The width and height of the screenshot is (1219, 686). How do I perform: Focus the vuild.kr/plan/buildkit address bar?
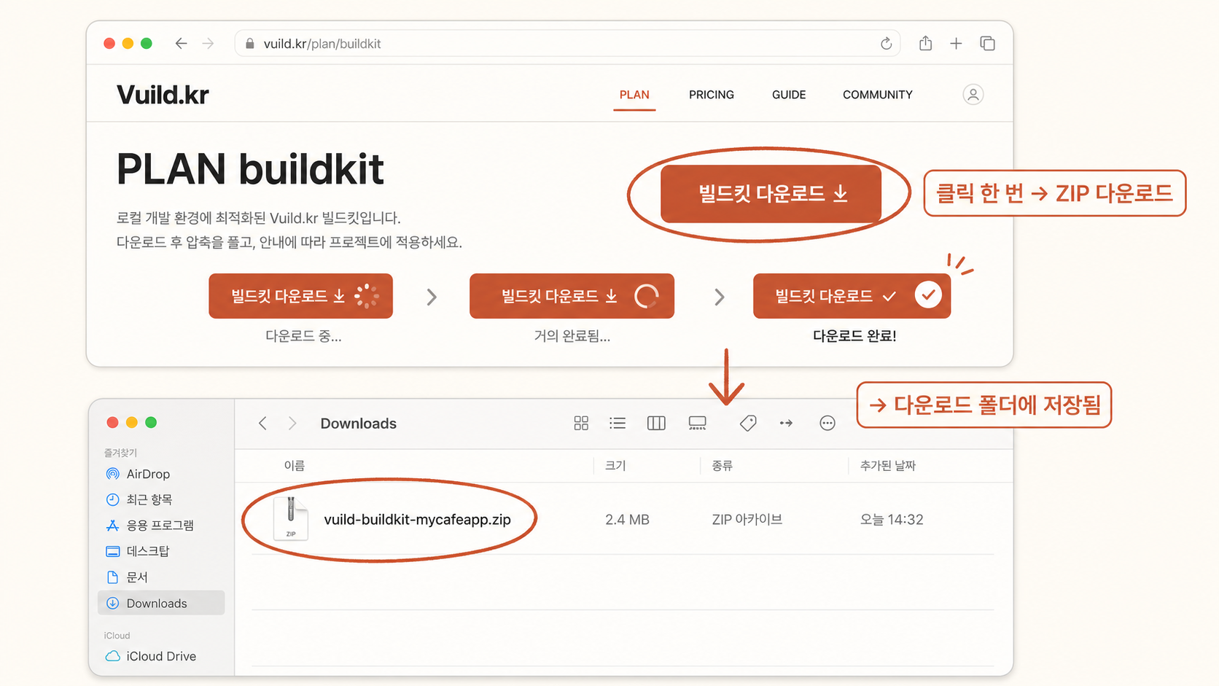tap(567, 44)
